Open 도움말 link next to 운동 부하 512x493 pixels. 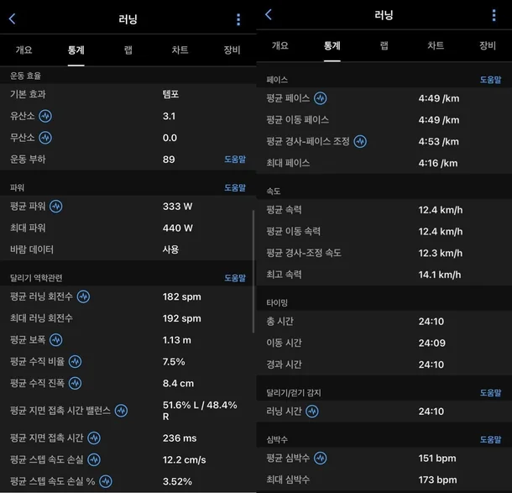[235, 160]
